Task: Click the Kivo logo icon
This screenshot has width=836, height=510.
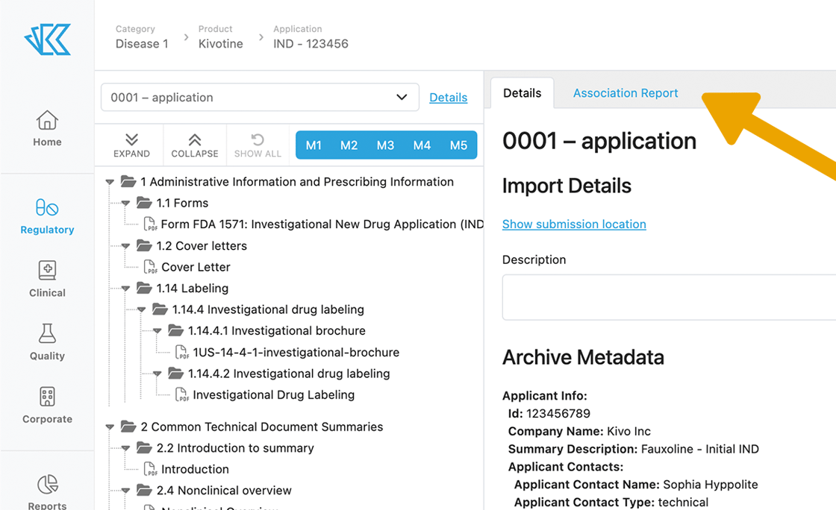Action: (x=47, y=40)
